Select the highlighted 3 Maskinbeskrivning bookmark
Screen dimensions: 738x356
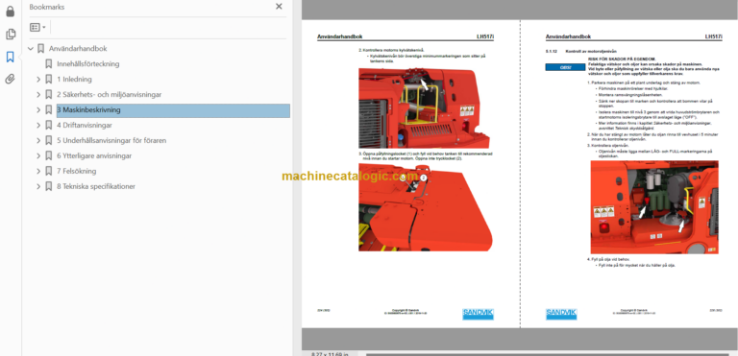pyautogui.click(x=173, y=110)
